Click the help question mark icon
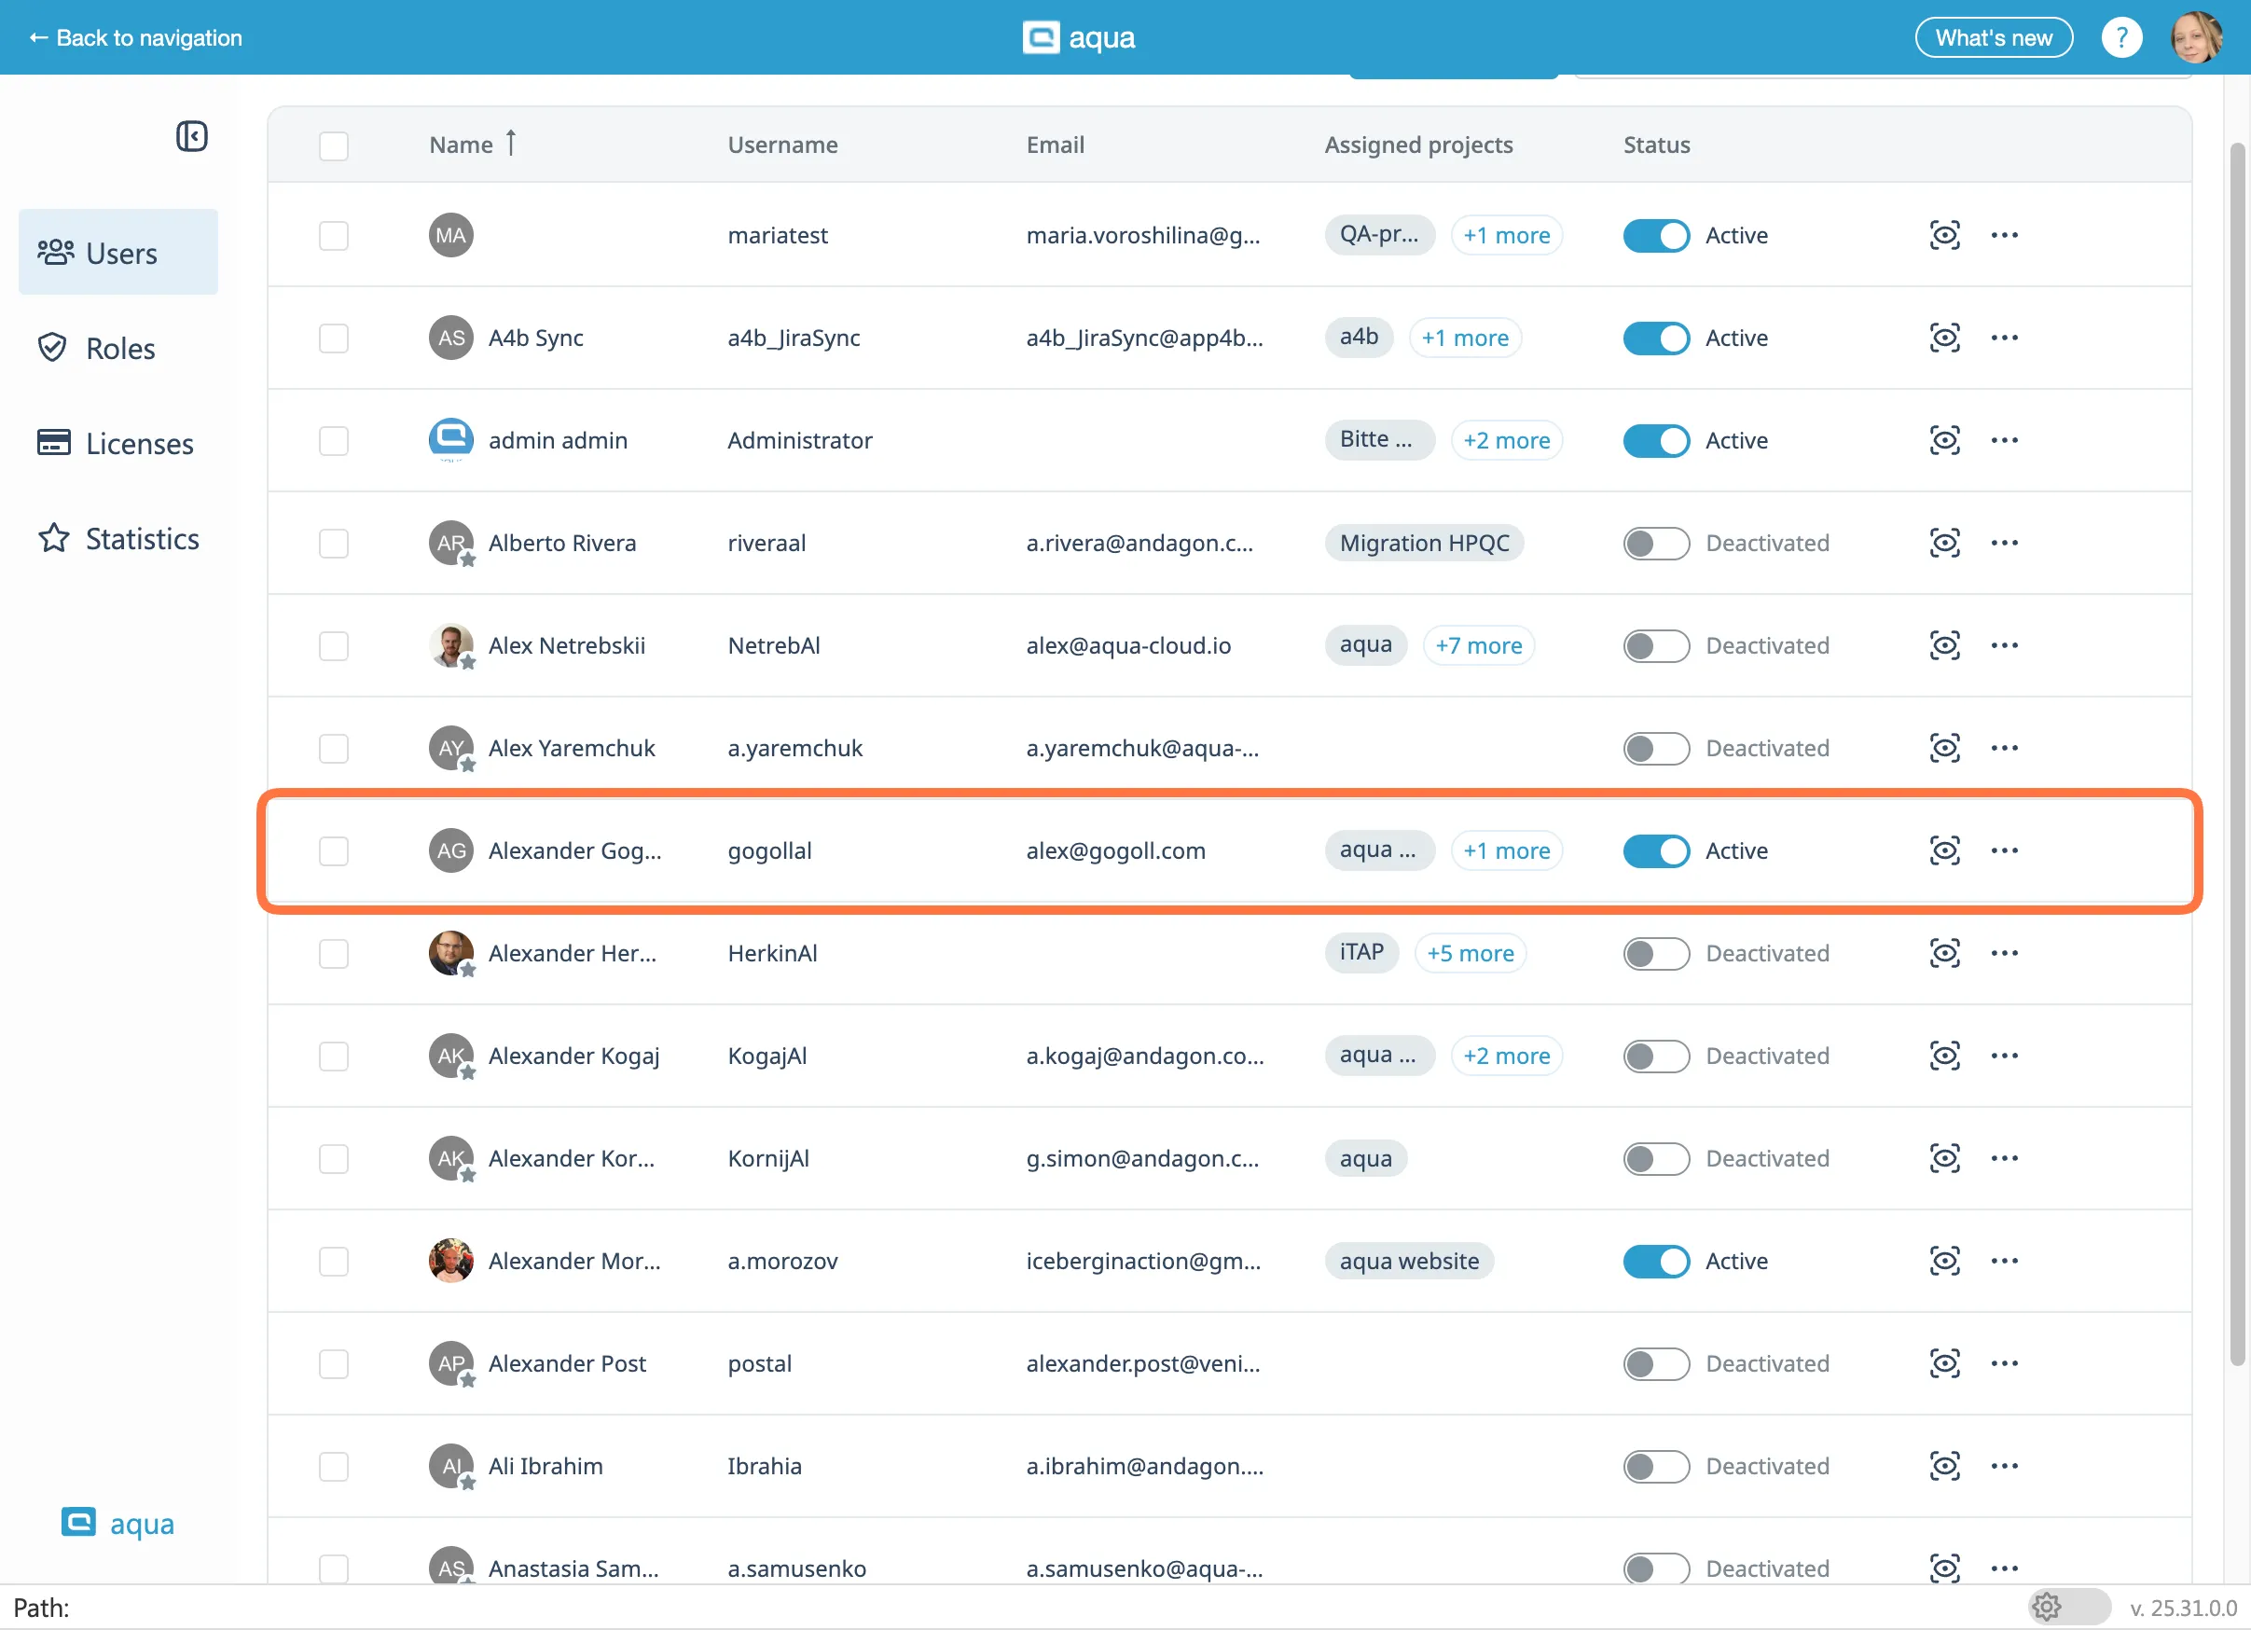The height and width of the screenshot is (1630, 2251). [2121, 37]
